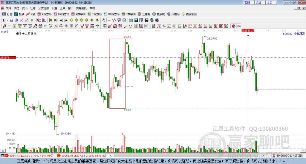Open the 资讯 menu
The image size is (306, 164).
point(25,8)
